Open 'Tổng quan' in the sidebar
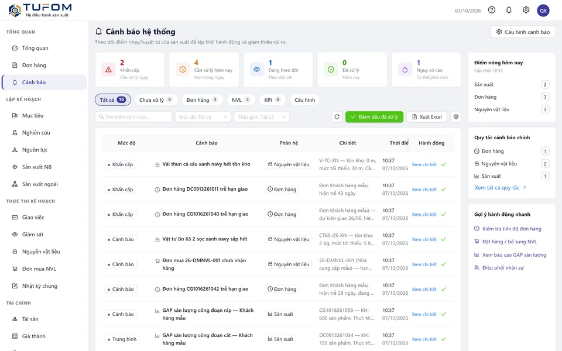This screenshot has height=351, width=562. [44, 48]
